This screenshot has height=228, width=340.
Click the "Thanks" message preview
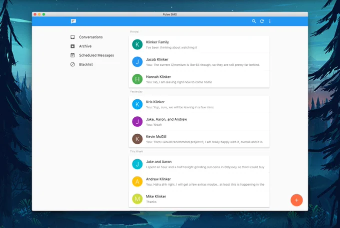click(x=151, y=202)
